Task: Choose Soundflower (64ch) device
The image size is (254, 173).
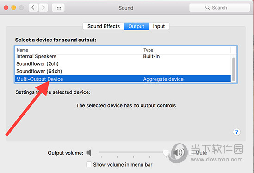Action: pos(123,71)
